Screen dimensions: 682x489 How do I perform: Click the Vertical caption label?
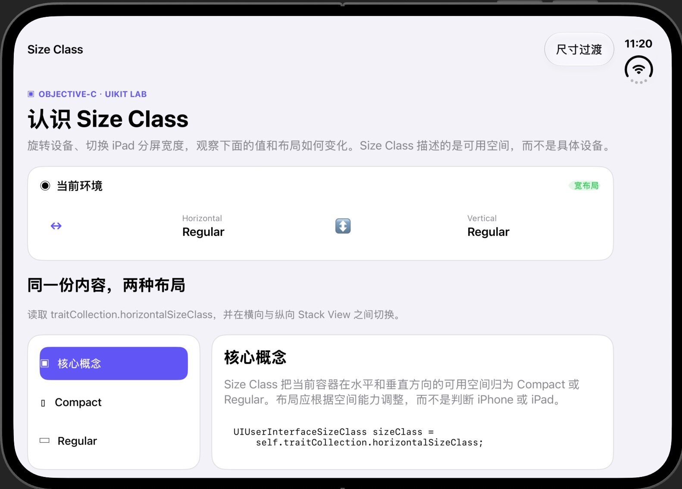[482, 218]
